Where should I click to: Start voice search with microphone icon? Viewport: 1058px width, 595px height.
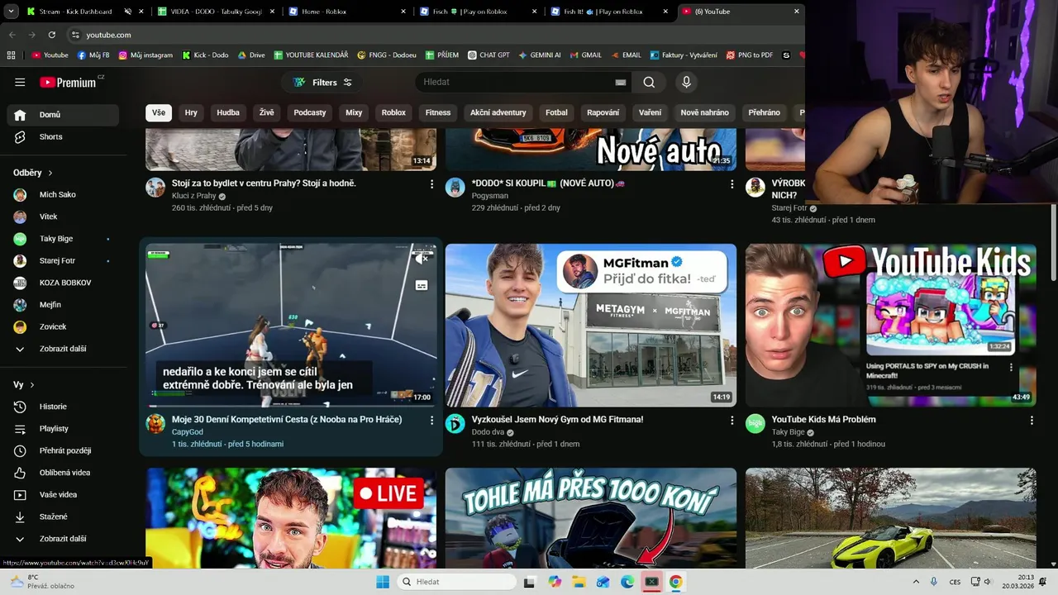click(686, 82)
